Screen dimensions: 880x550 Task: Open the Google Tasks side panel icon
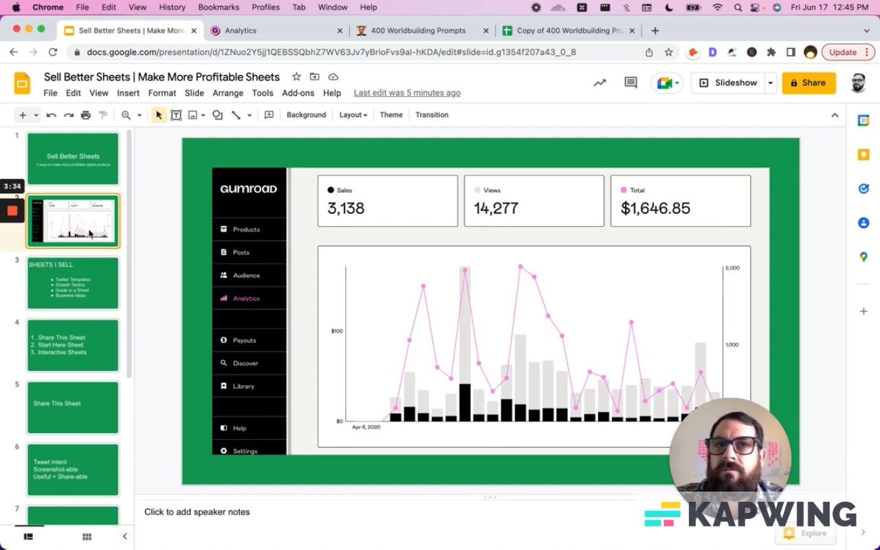863,188
